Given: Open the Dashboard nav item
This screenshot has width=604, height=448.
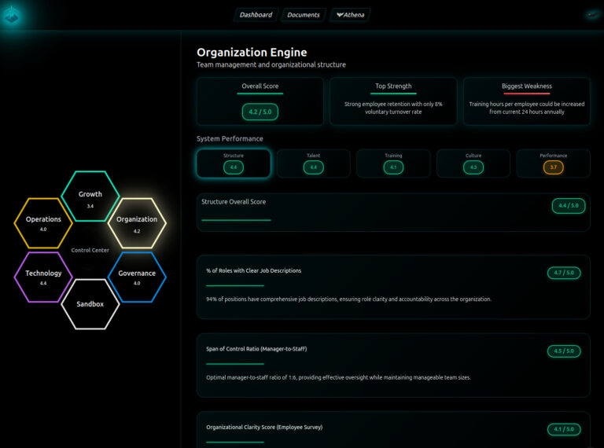Looking at the screenshot, I should click(x=256, y=15).
